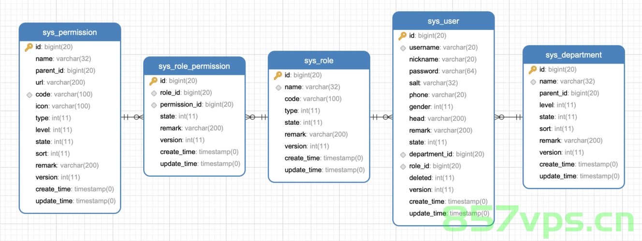Click 'deleted: int(11)' in sys_user

(432, 178)
